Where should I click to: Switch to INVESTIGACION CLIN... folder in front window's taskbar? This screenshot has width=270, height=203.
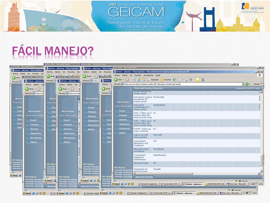click(x=215, y=184)
